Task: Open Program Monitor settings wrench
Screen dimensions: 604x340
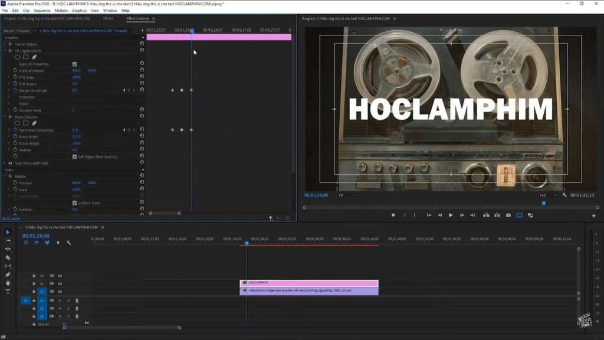Action: (564, 195)
